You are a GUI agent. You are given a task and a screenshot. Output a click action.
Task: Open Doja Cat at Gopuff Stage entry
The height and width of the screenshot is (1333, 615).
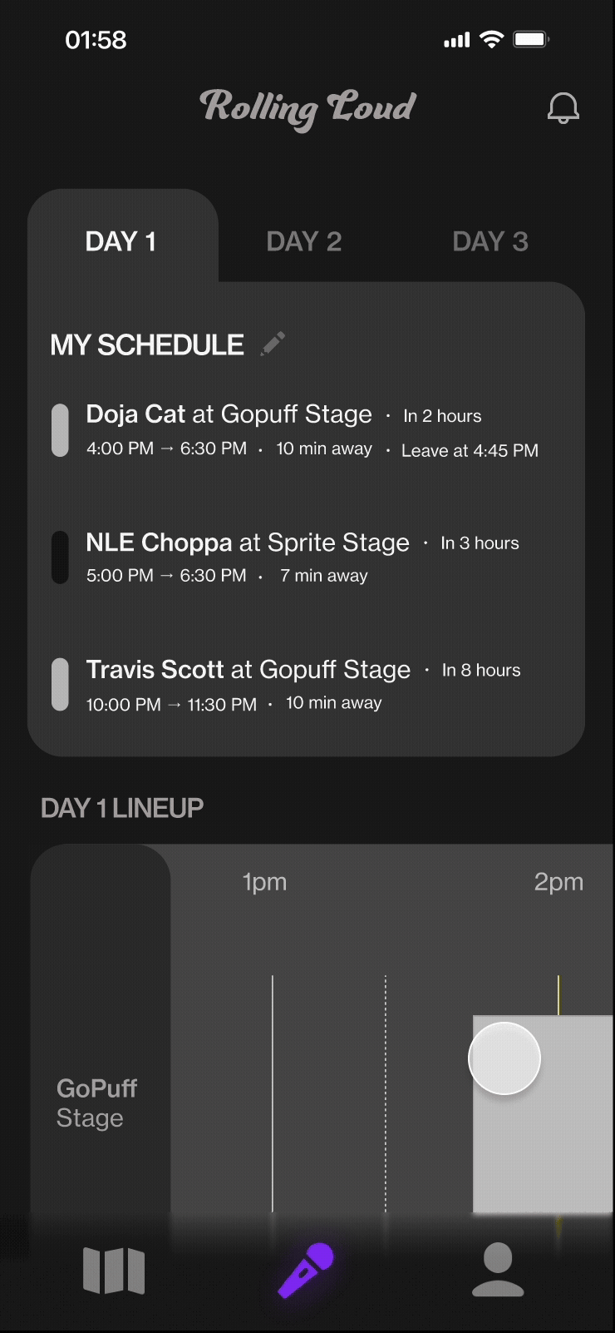coord(229,414)
